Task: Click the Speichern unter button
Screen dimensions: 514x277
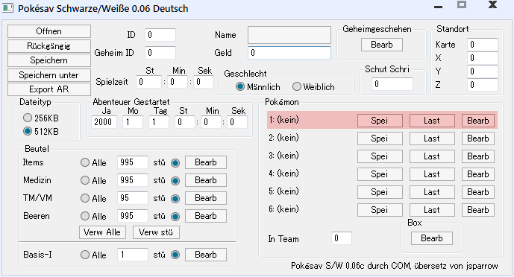Action: 49,75
